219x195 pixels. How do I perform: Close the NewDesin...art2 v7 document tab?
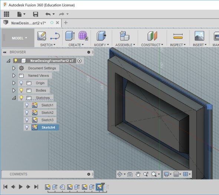pyautogui.click(x=58, y=23)
